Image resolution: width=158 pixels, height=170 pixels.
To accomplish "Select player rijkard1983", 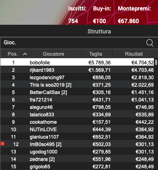I will 77,70.
